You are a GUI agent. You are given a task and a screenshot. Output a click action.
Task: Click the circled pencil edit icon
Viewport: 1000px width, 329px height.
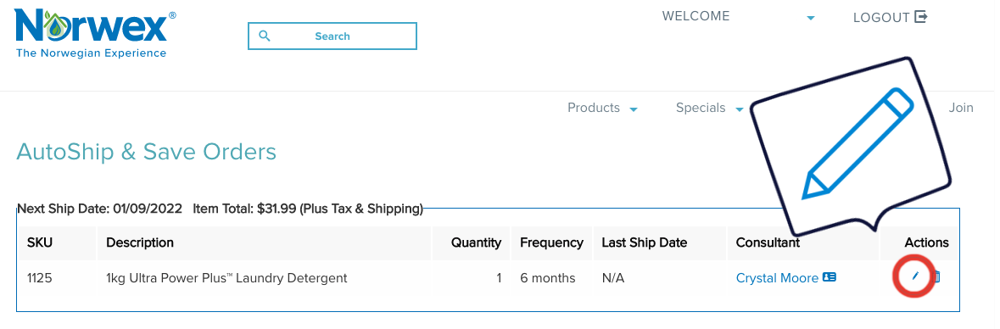tap(915, 276)
